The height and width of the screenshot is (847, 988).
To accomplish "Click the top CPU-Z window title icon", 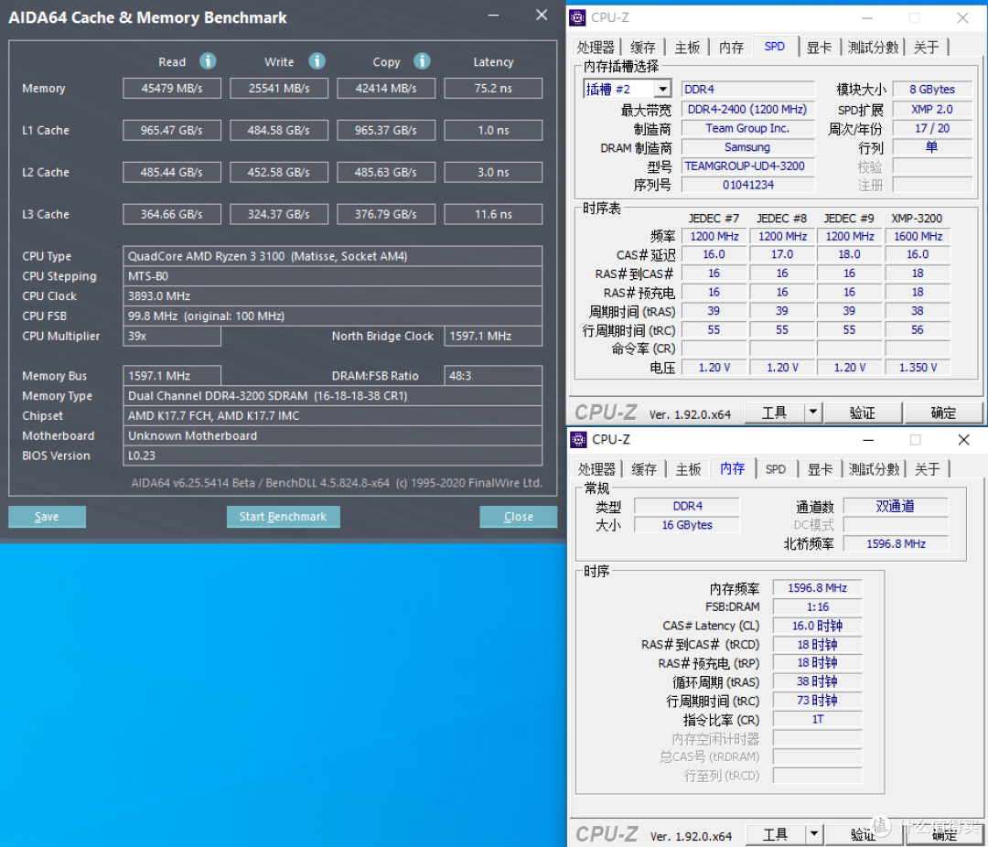I will coord(578,17).
